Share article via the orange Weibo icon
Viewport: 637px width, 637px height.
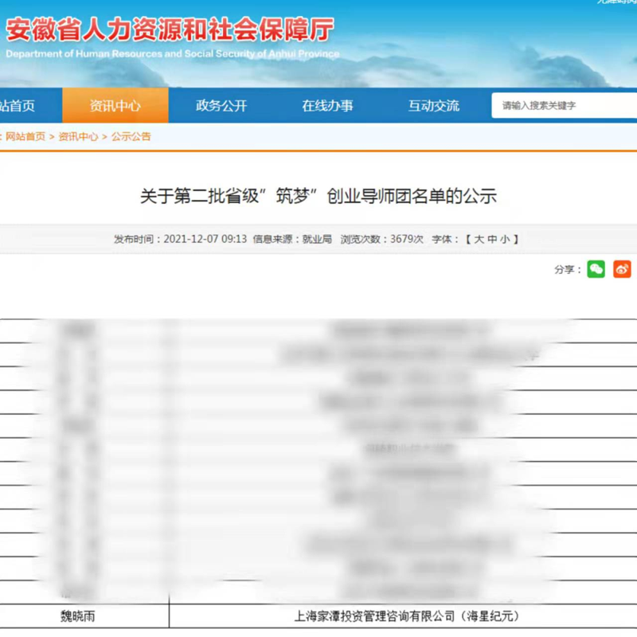622,269
